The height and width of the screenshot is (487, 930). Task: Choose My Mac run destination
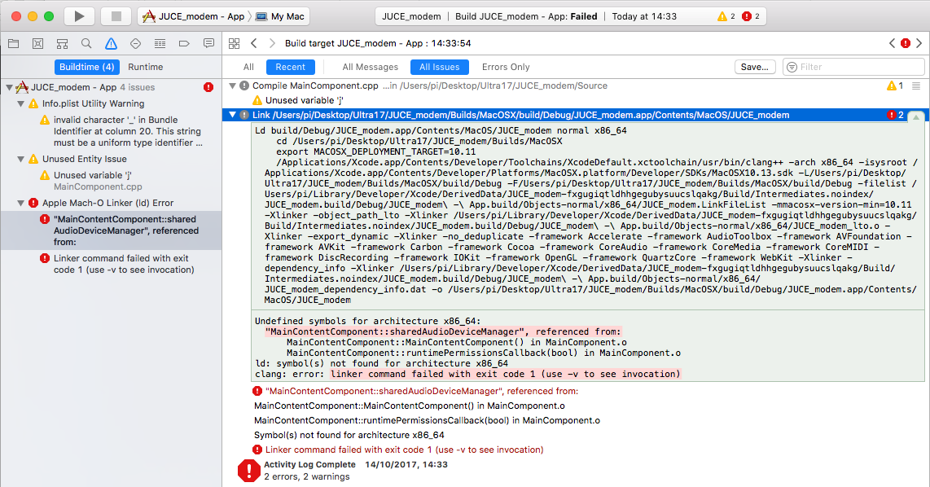[x=280, y=16]
